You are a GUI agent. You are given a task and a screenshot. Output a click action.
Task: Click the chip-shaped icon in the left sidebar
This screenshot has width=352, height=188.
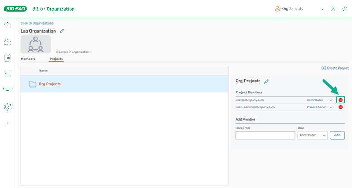7,107
